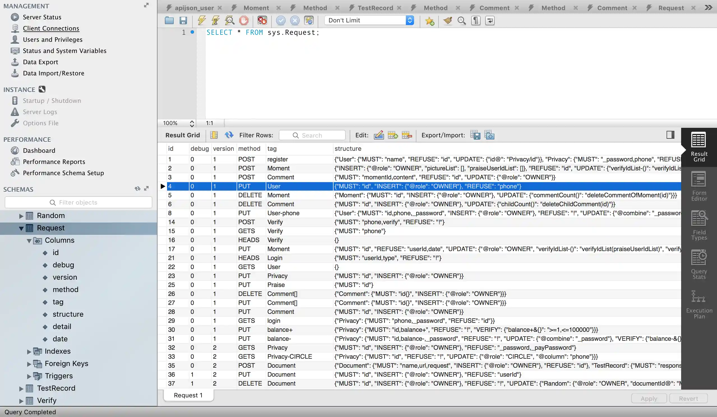
Task: Export recordset using Export/Import icon
Action: (475, 135)
